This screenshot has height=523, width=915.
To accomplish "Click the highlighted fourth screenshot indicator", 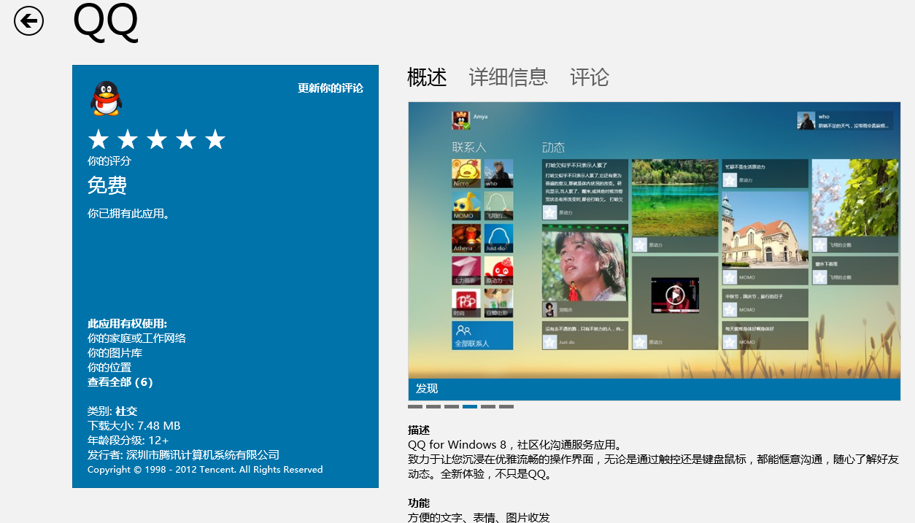I will (470, 406).
